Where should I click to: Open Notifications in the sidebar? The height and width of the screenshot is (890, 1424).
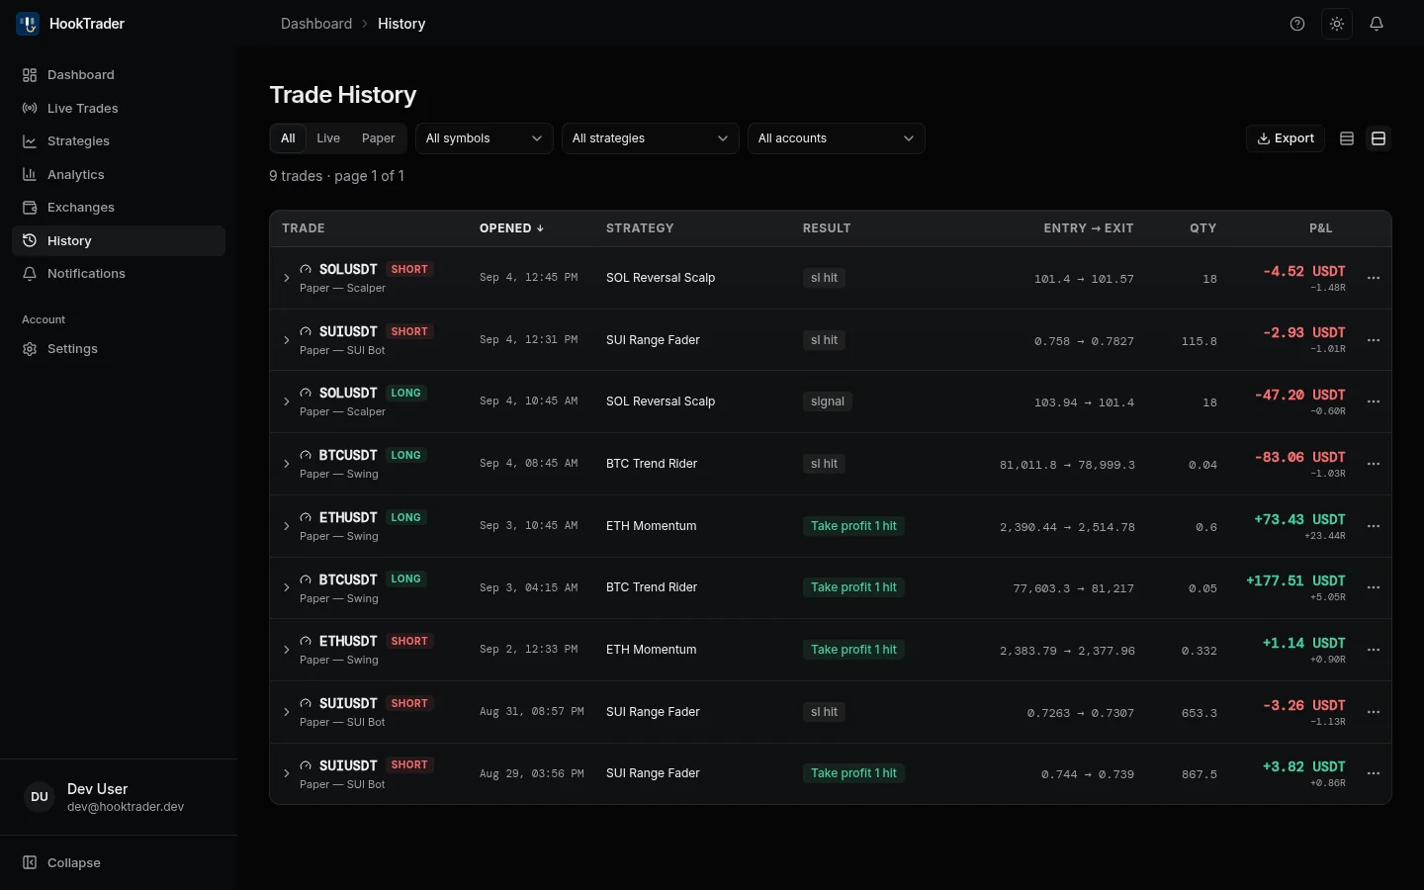pos(119,274)
